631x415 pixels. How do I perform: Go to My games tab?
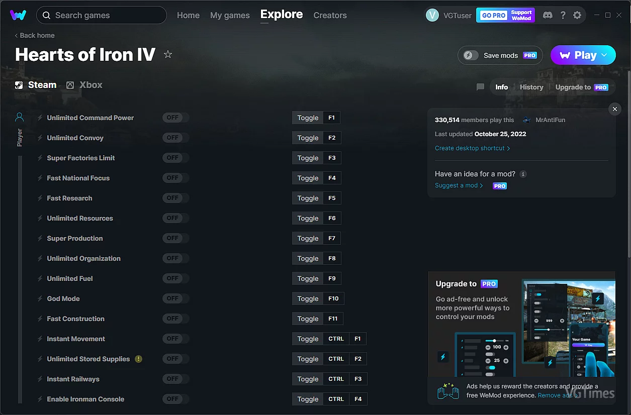pos(230,15)
